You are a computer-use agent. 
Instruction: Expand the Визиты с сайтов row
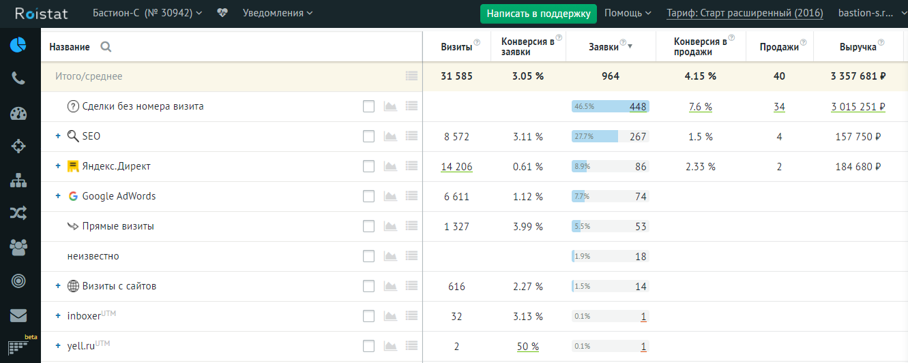(x=58, y=286)
